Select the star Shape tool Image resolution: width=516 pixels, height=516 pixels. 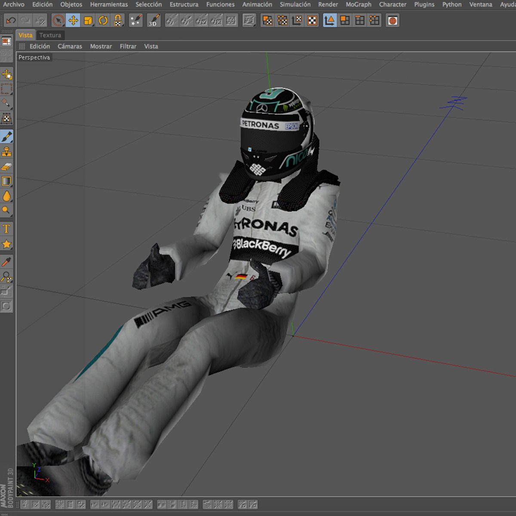tap(6, 244)
